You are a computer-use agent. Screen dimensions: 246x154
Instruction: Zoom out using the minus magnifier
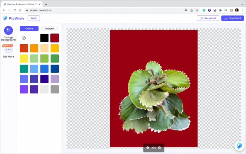(x=148, y=148)
